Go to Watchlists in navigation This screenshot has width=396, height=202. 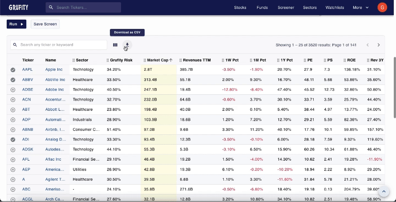coord(335,8)
